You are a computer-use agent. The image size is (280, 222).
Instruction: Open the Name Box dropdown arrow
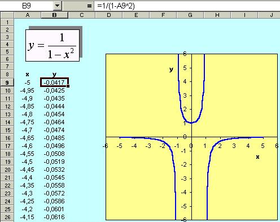point(58,6)
